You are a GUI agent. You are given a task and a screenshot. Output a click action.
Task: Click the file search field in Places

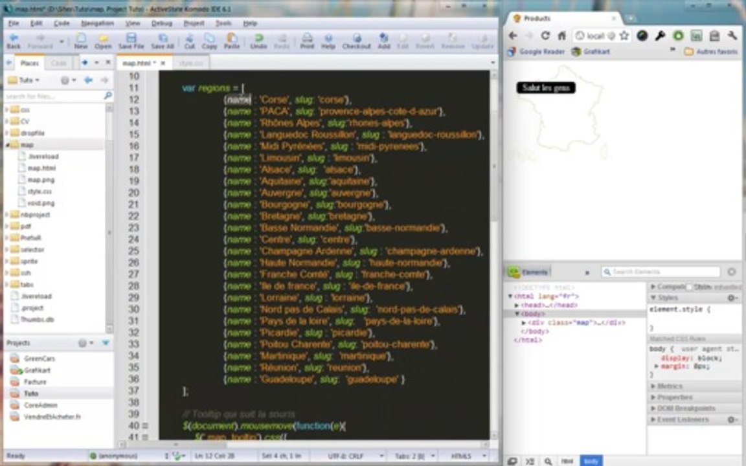point(58,96)
